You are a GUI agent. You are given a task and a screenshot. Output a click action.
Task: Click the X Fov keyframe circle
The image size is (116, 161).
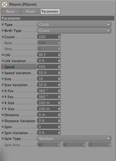click(x=3, y=91)
